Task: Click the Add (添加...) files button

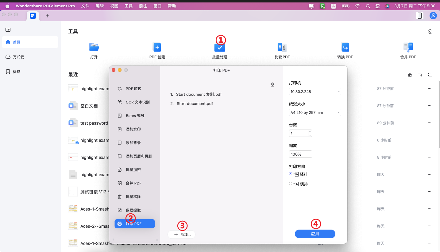Action: click(x=181, y=235)
